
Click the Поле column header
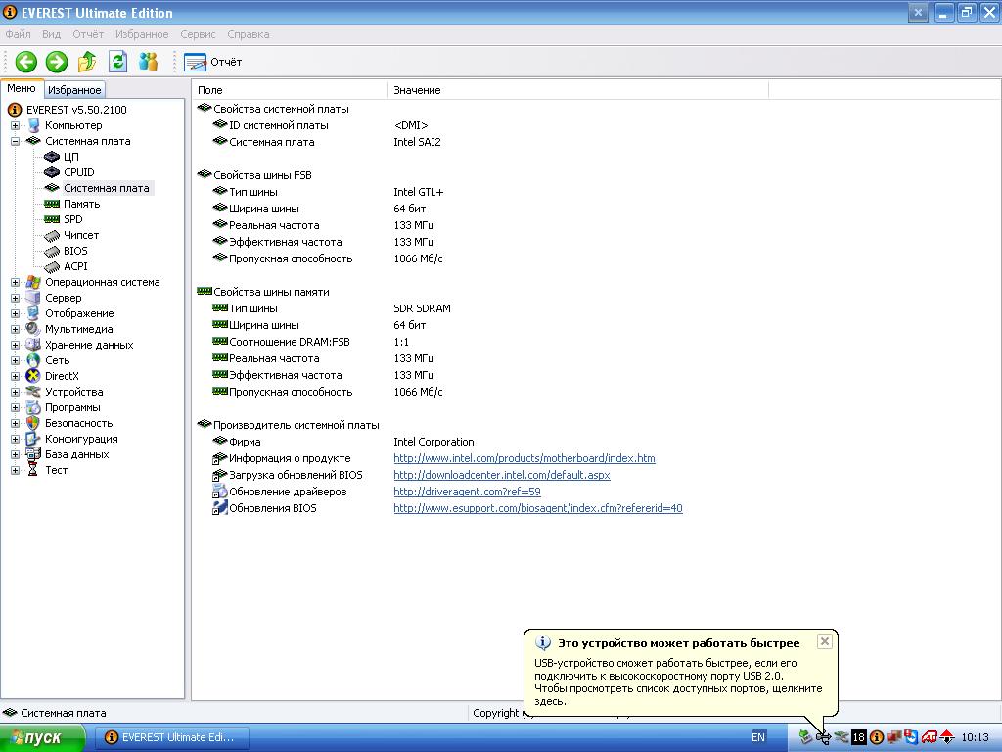pos(290,90)
